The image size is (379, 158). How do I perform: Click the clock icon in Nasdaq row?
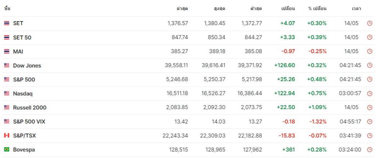[369, 93]
